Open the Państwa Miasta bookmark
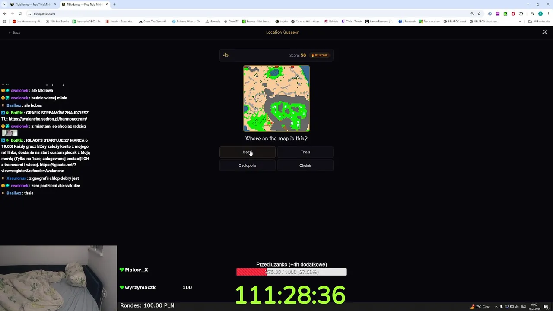Image resolution: width=553 pixels, height=311 pixels. [x=187, y=21]
